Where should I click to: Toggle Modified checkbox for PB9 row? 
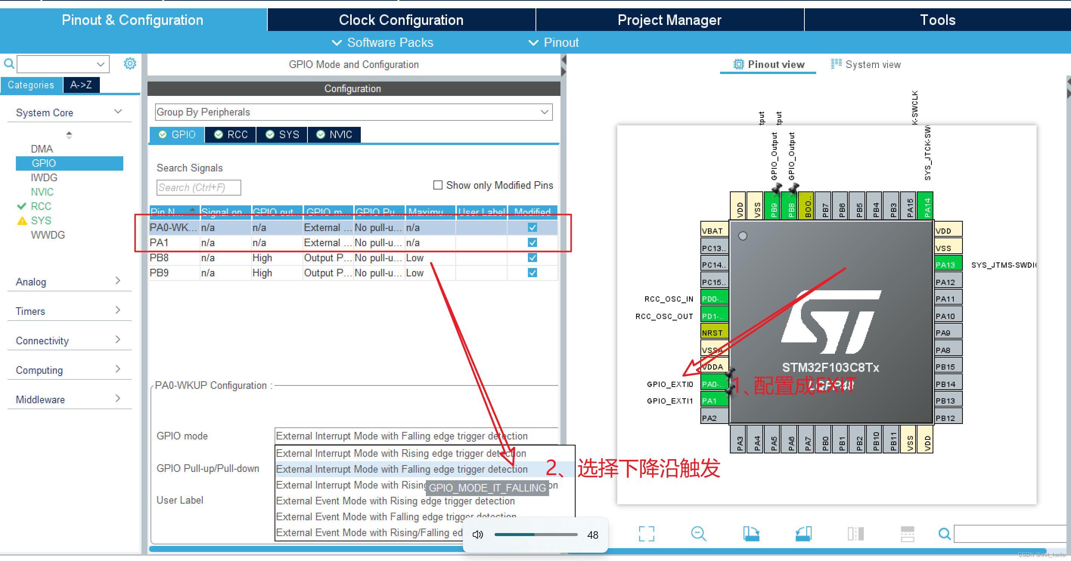(532, 273)
